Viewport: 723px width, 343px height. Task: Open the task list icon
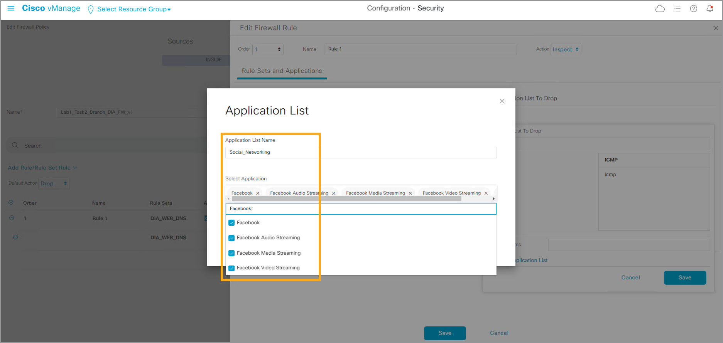coord(677,8)
